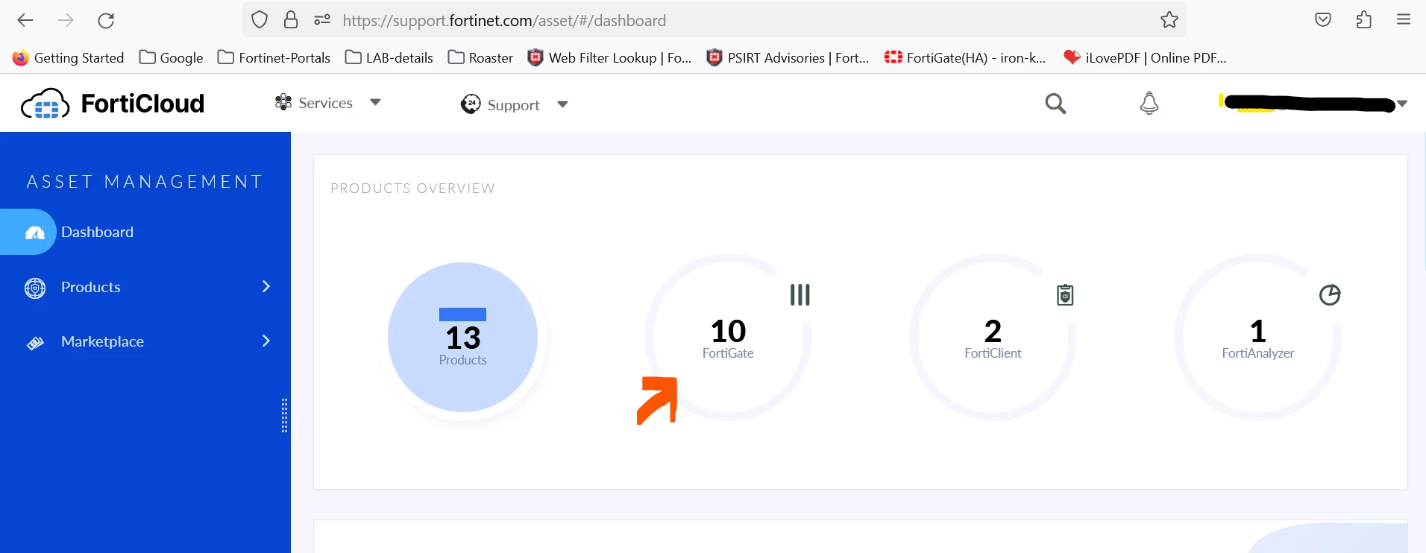Screen dimensions: 1426x553
Task: Click the FortiCloud logo
Action: click(113, 104)
